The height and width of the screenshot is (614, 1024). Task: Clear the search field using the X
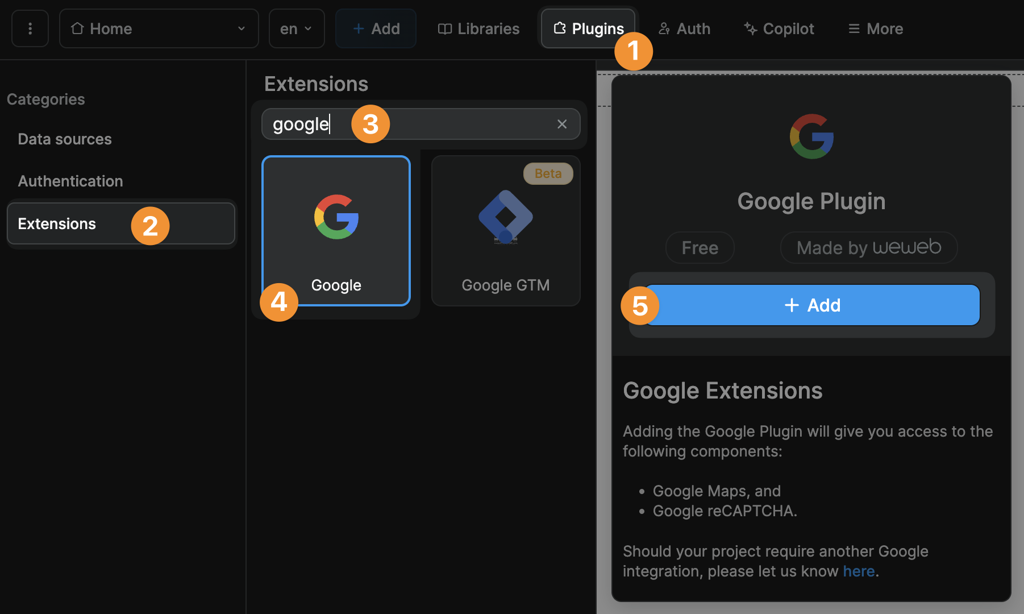[562, 123]
